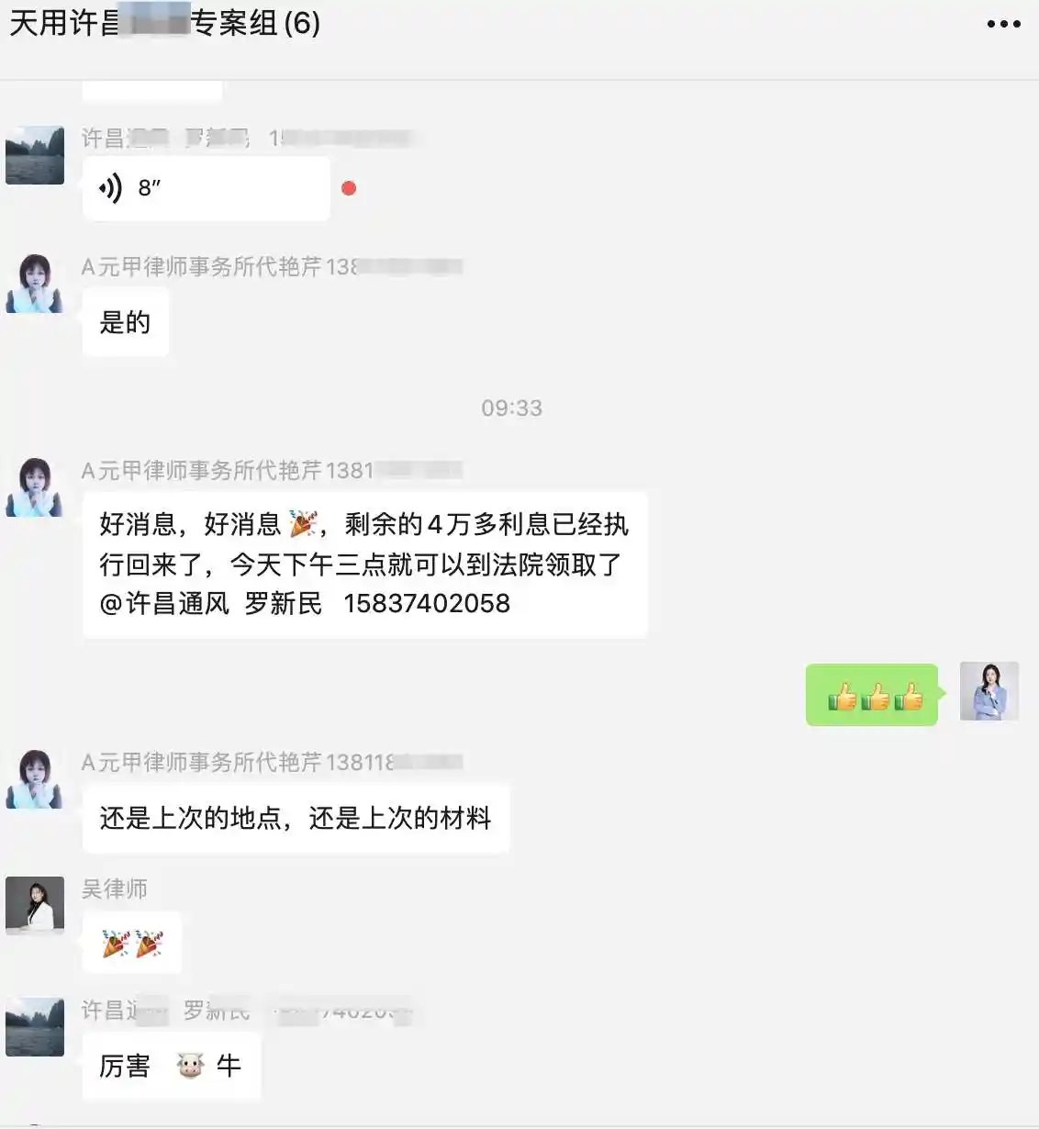The image size is (1039, 1129).
Task: Click the 09:33 timestamp label
Action: 511,408
